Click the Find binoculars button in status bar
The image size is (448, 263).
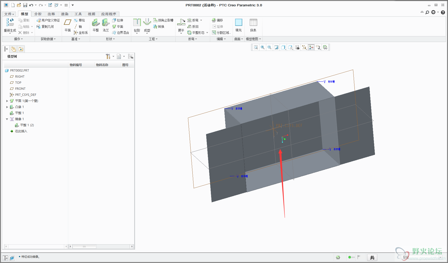tap(372, 257)
